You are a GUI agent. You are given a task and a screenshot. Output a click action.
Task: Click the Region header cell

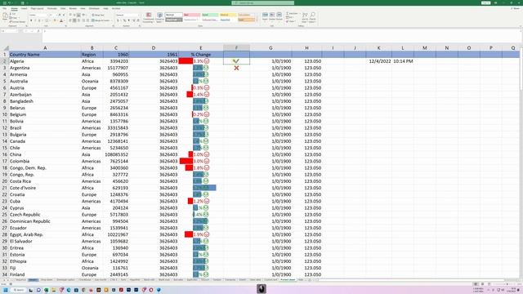(x=92, y=55)
